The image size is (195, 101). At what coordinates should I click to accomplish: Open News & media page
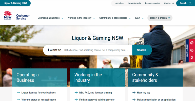tap(134, 3)
